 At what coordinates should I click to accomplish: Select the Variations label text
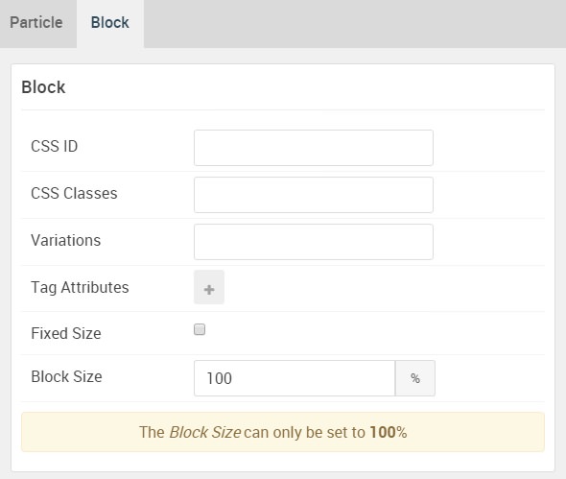click(x=65, y=240)
